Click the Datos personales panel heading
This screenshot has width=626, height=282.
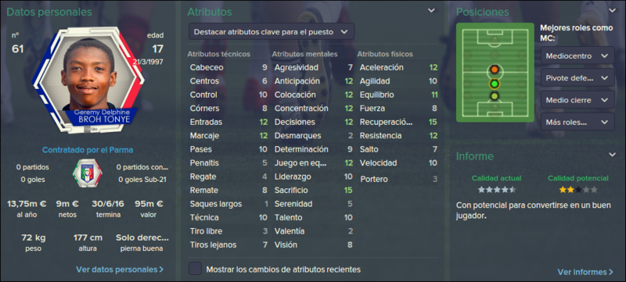[49, 12]
